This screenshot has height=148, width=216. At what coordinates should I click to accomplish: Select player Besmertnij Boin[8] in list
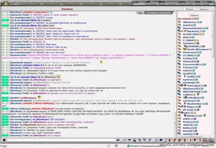tap(194, 28)
